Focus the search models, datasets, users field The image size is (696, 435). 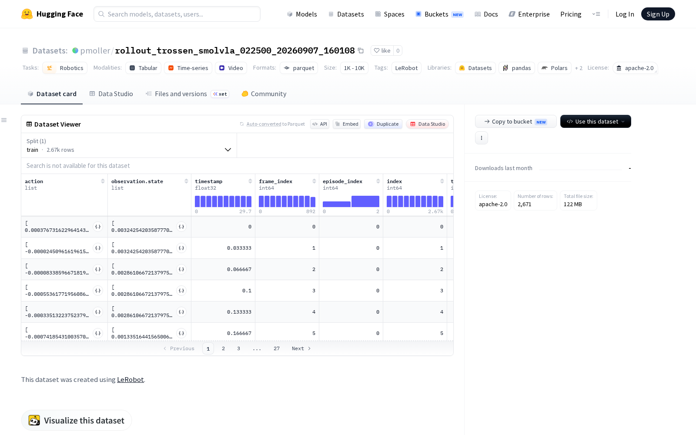pos(177,14)
